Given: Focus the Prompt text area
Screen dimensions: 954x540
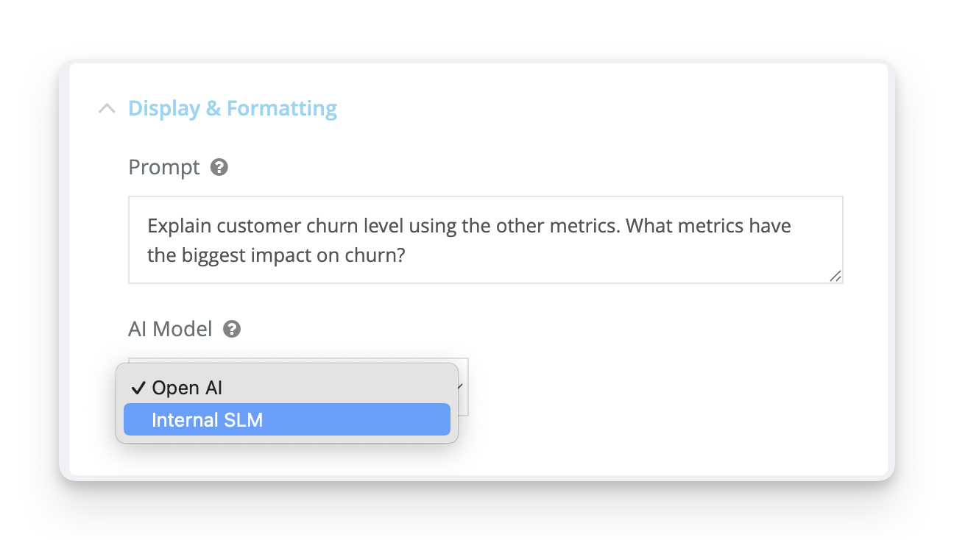Looking at the screenshot, I should click(x=486, y=240).
